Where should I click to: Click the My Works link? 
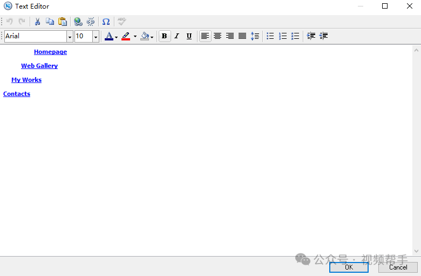(x=26, y=80)
